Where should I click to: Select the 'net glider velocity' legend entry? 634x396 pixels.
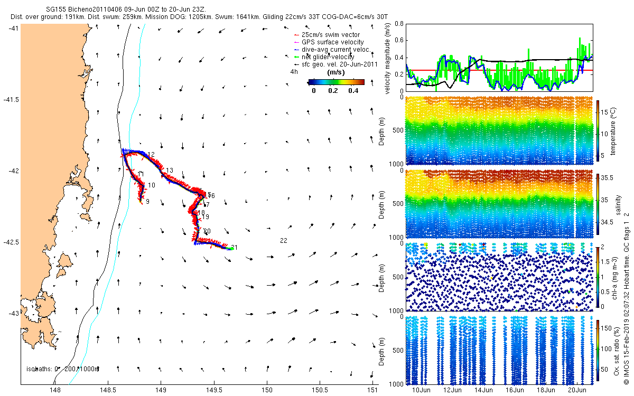(x=324, y=57)
